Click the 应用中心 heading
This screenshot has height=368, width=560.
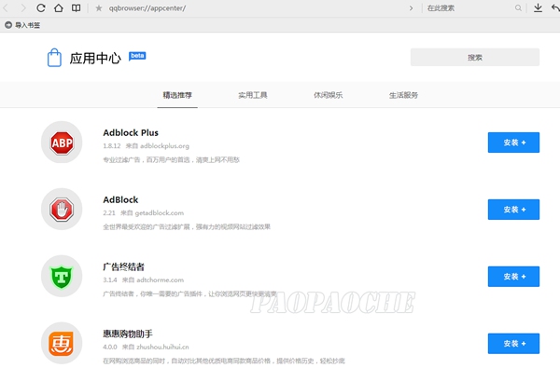click(x=95, y=58)
